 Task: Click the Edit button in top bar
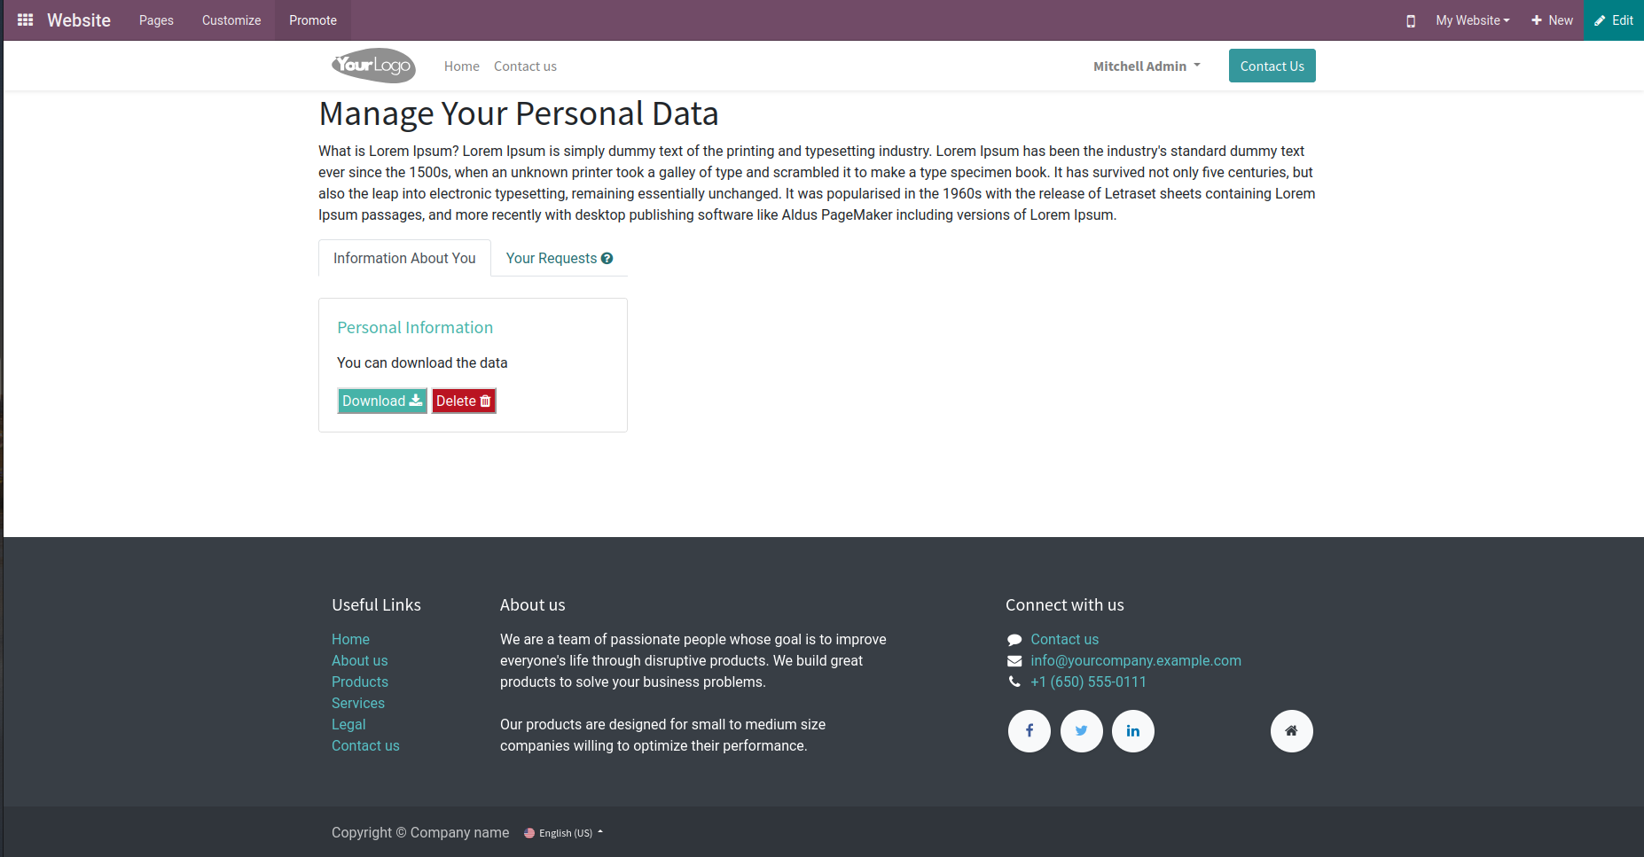1614,20
